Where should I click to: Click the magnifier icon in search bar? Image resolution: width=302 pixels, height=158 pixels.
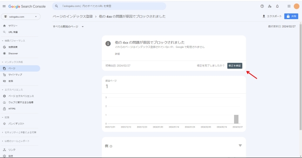coord(57,6)
